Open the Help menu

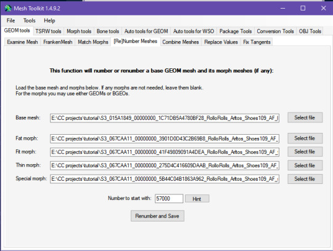click(49, 20)
